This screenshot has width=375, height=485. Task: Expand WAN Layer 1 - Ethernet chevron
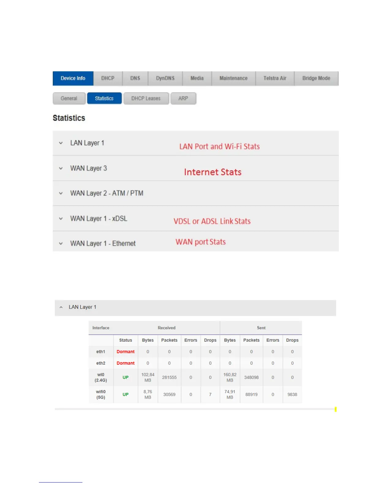[61, 243]
